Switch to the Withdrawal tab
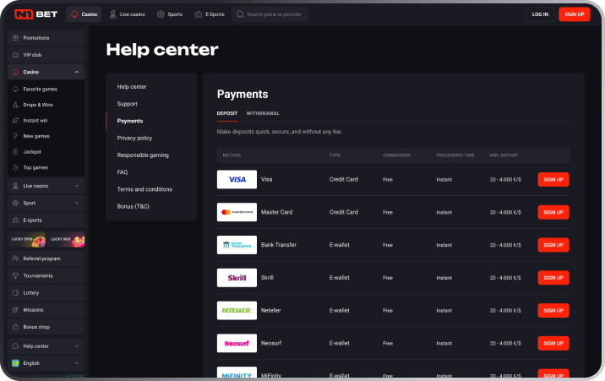605x381 pixels. tap(263, 113)
